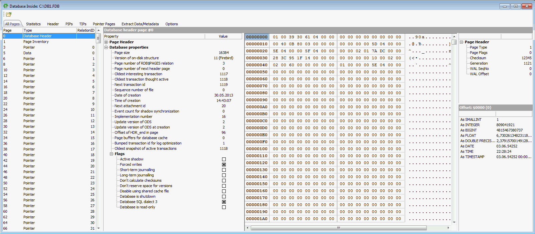Viewport: 535px width, 234px height.
Task: Toggle the Long-term journalling checkbox
Action: click(224, 175)
